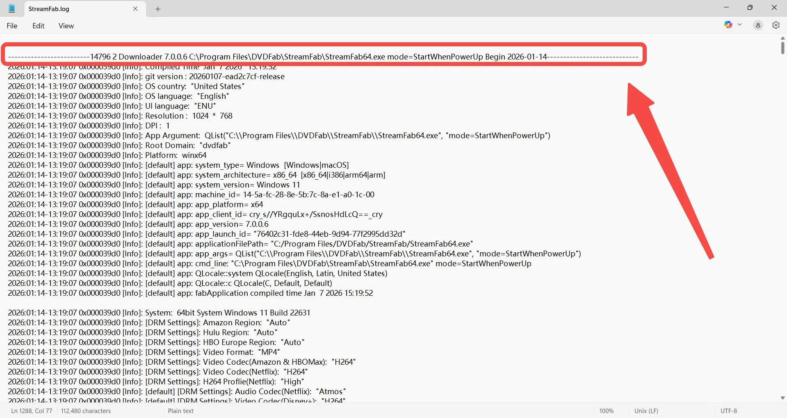Click the fabApplication compiled time line
This screenshot has width=787, height=418.
click(x=190, y=293)
